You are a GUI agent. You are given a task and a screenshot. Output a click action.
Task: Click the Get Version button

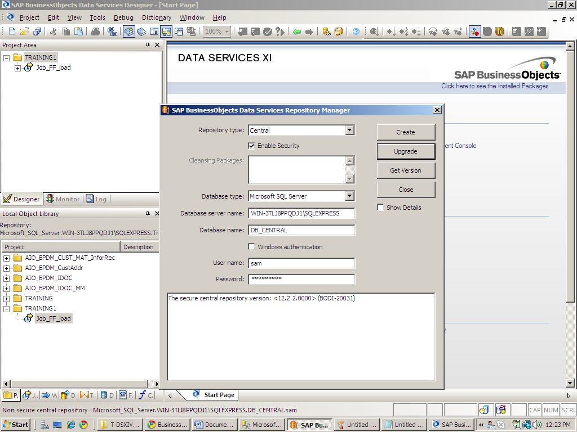pyautogui.click(x=406, y=170)
